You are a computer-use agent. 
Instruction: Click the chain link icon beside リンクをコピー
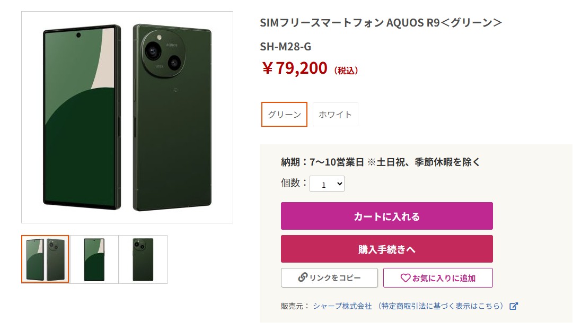[303, 277]
